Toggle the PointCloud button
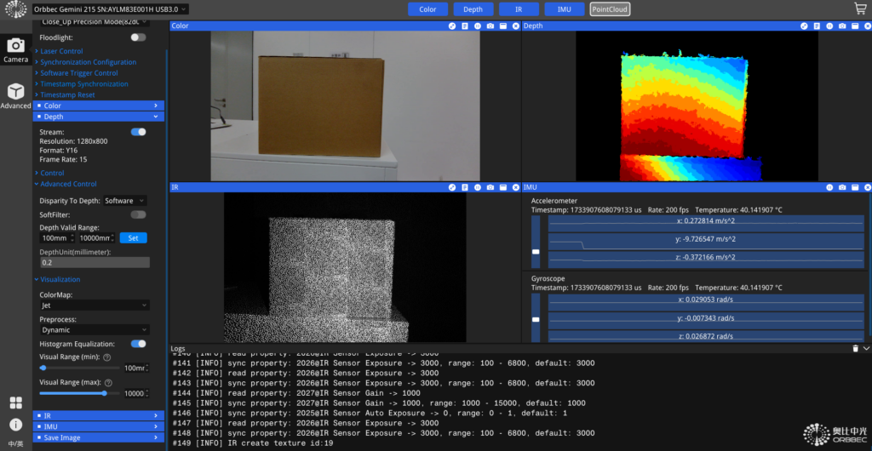The height and width of the screenshot is (451, 872). point(610,9)
